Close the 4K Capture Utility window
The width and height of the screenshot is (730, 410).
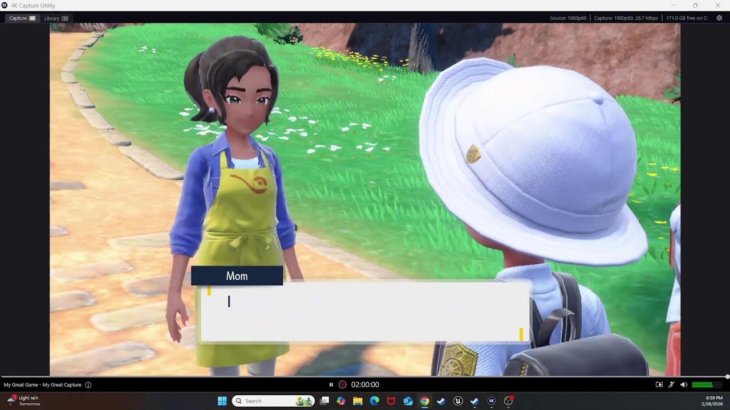click(x=718, y=5)
